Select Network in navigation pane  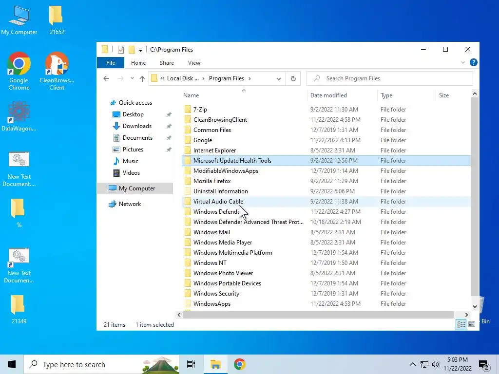[x=130, y=204]
